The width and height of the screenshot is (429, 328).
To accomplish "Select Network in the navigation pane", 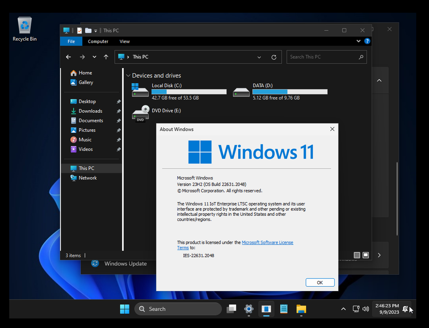I will click(83, 178).
